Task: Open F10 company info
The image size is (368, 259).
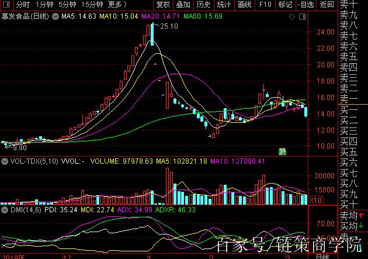Action: pos(265,5)
